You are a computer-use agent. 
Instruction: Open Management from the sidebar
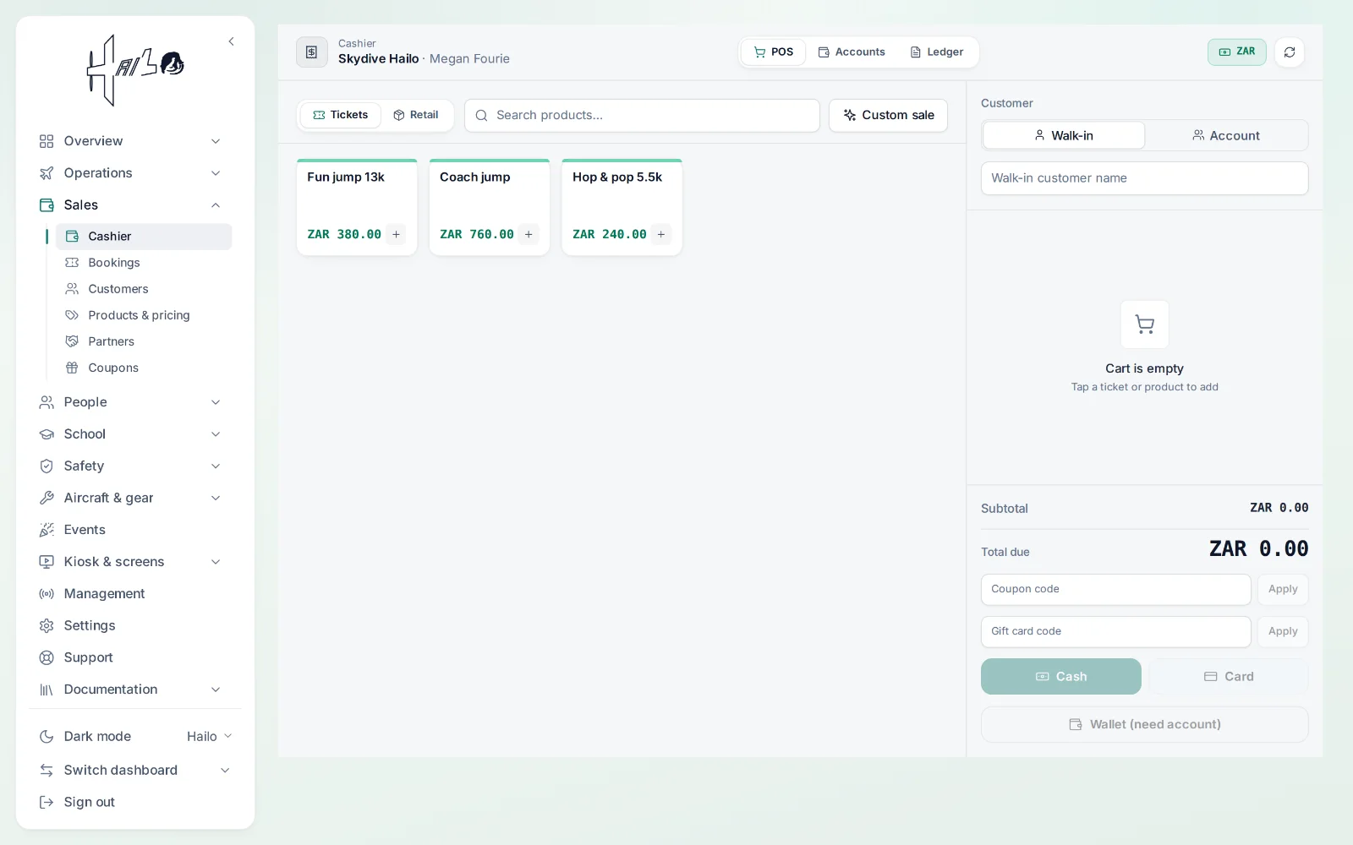tap(131, 594)
